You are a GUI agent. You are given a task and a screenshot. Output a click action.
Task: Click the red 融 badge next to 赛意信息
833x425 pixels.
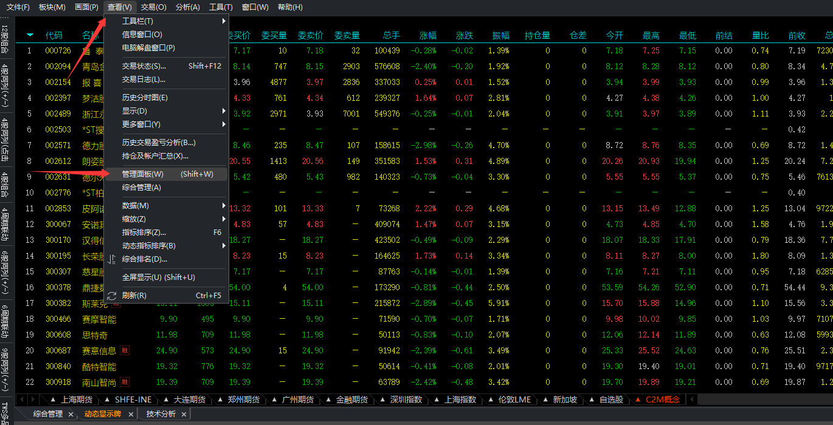(x=125, y=350)
